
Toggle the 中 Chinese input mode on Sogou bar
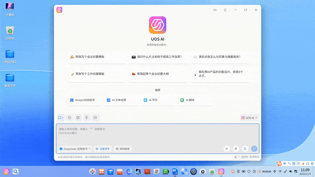(x=285, y=164)
